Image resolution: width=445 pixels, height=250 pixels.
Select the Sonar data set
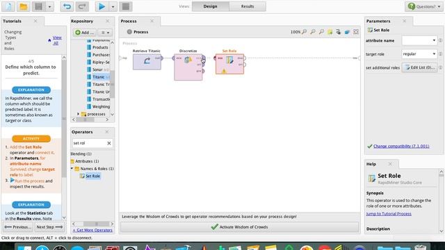(98, 69)
